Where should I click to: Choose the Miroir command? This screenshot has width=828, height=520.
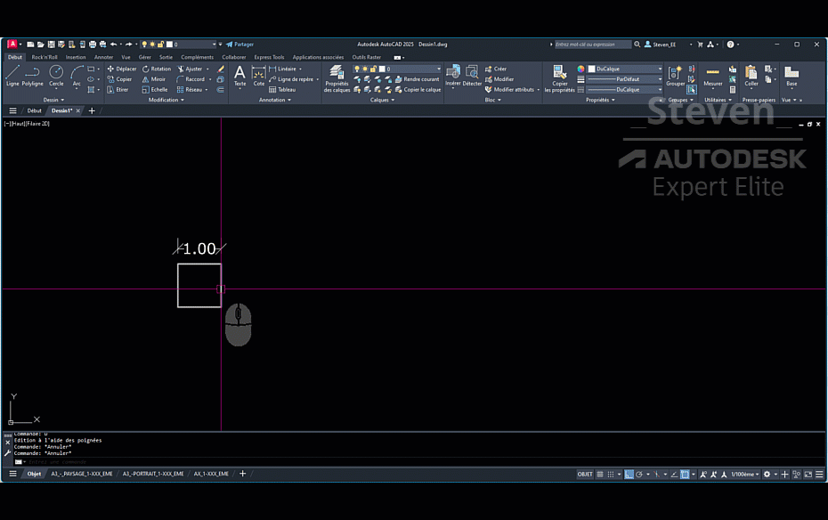tap(154, 79)
